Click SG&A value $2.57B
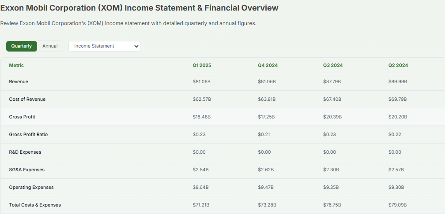The height and width of the screenshot is (214, 445). click(396, 170)
